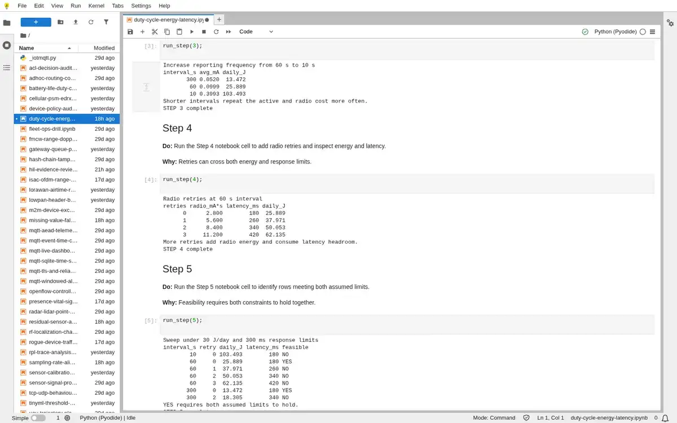Toggle Simple mode switch in status bar
Viewport: 677px width, 423px height.
[38, 418]
